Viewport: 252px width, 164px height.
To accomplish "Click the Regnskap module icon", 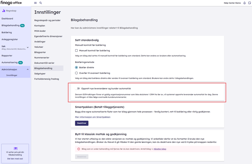I will [x=4, y=11].
